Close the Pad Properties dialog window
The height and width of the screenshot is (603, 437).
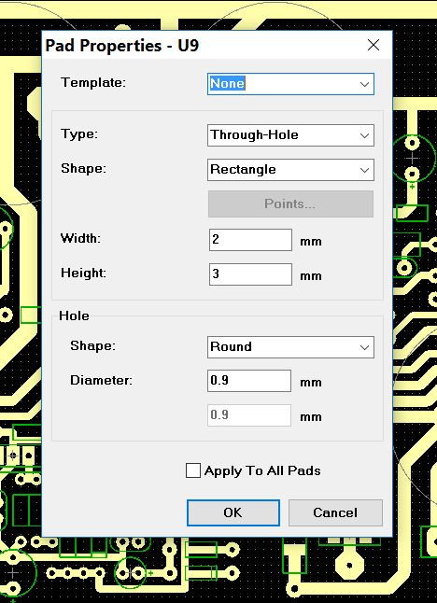374,45
